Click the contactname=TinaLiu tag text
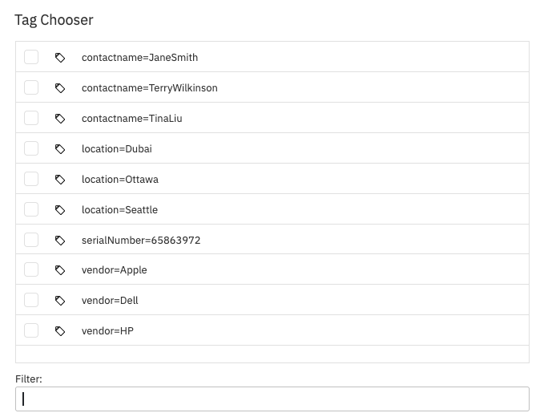The width and height of the screenshot is (548, 417). 131,119
